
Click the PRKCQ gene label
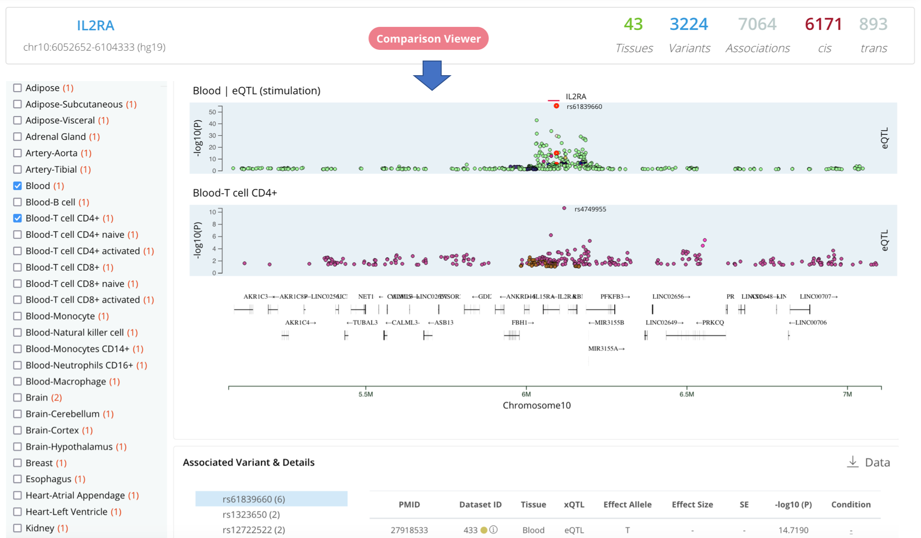pyautogui.click(x=710, y=322)
